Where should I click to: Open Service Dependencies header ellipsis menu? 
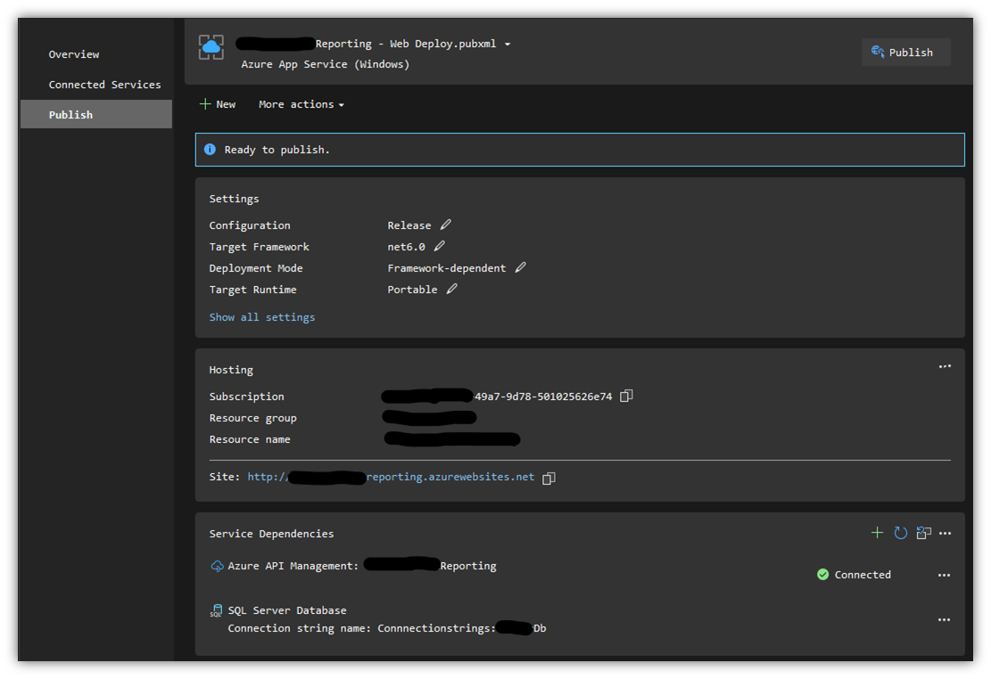point(945,533)
